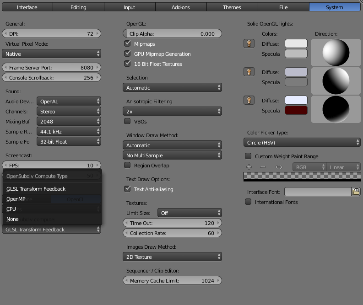Open the Selection Automatic dropdown

[x=172, y=88]
